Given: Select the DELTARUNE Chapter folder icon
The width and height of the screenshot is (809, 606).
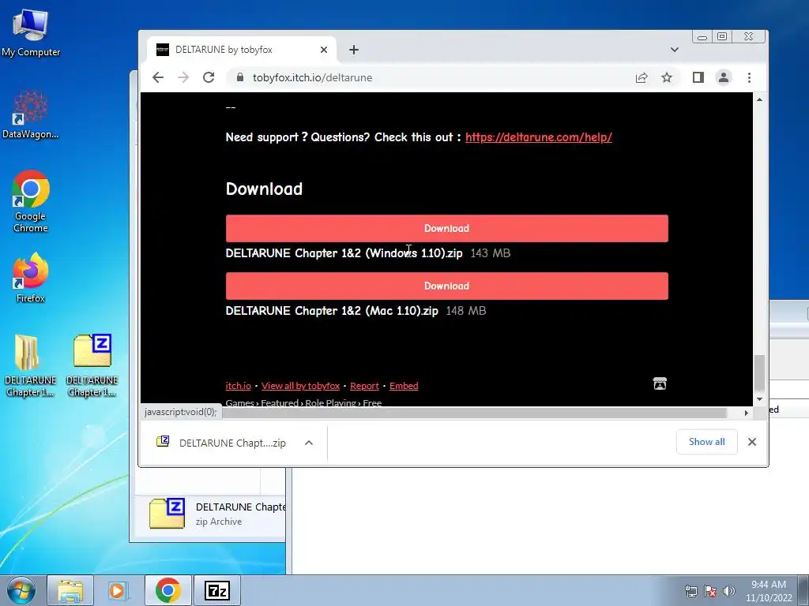Looking at the screenshot, I should [x=30, y=365].
